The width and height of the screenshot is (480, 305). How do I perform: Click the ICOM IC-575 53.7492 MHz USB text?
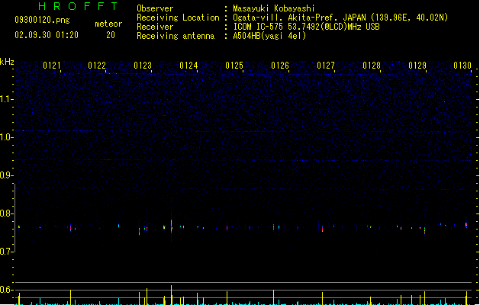[307, 27]
